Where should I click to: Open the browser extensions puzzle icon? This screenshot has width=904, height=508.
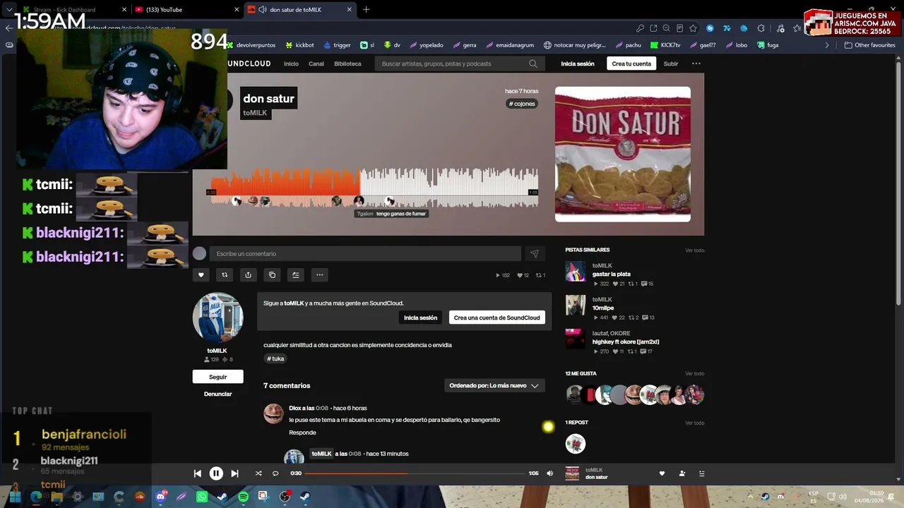click(x=761, y=28)
